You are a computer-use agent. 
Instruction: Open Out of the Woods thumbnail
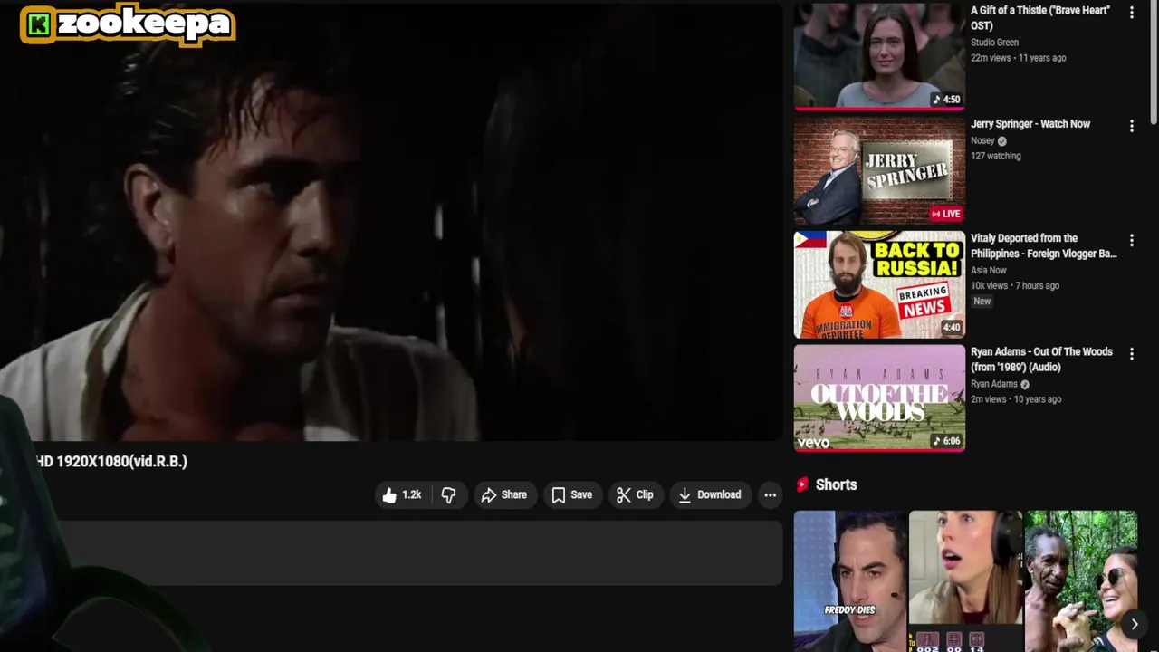(879, 398)
